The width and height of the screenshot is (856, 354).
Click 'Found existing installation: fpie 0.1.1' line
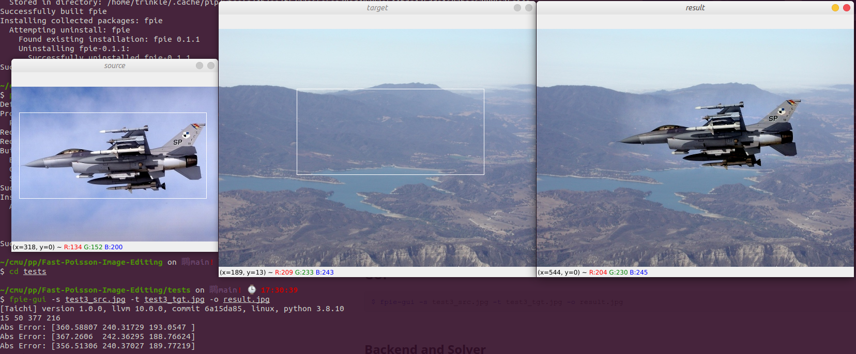pos(109,39)
